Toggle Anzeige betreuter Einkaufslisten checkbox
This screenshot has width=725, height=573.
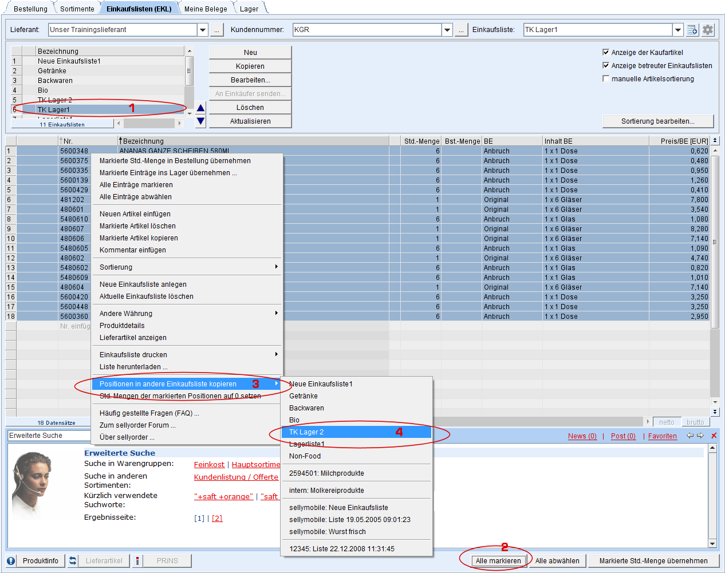coord(606,65)
